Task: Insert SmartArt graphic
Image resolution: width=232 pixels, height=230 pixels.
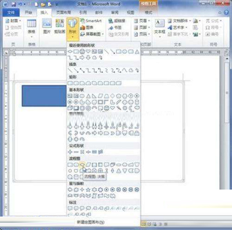Action: click(x=91, y=21)
